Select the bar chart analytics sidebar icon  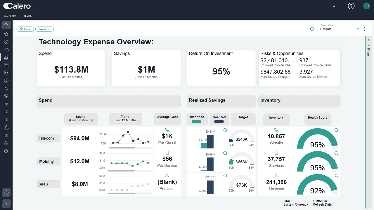(x=6, y=57)
